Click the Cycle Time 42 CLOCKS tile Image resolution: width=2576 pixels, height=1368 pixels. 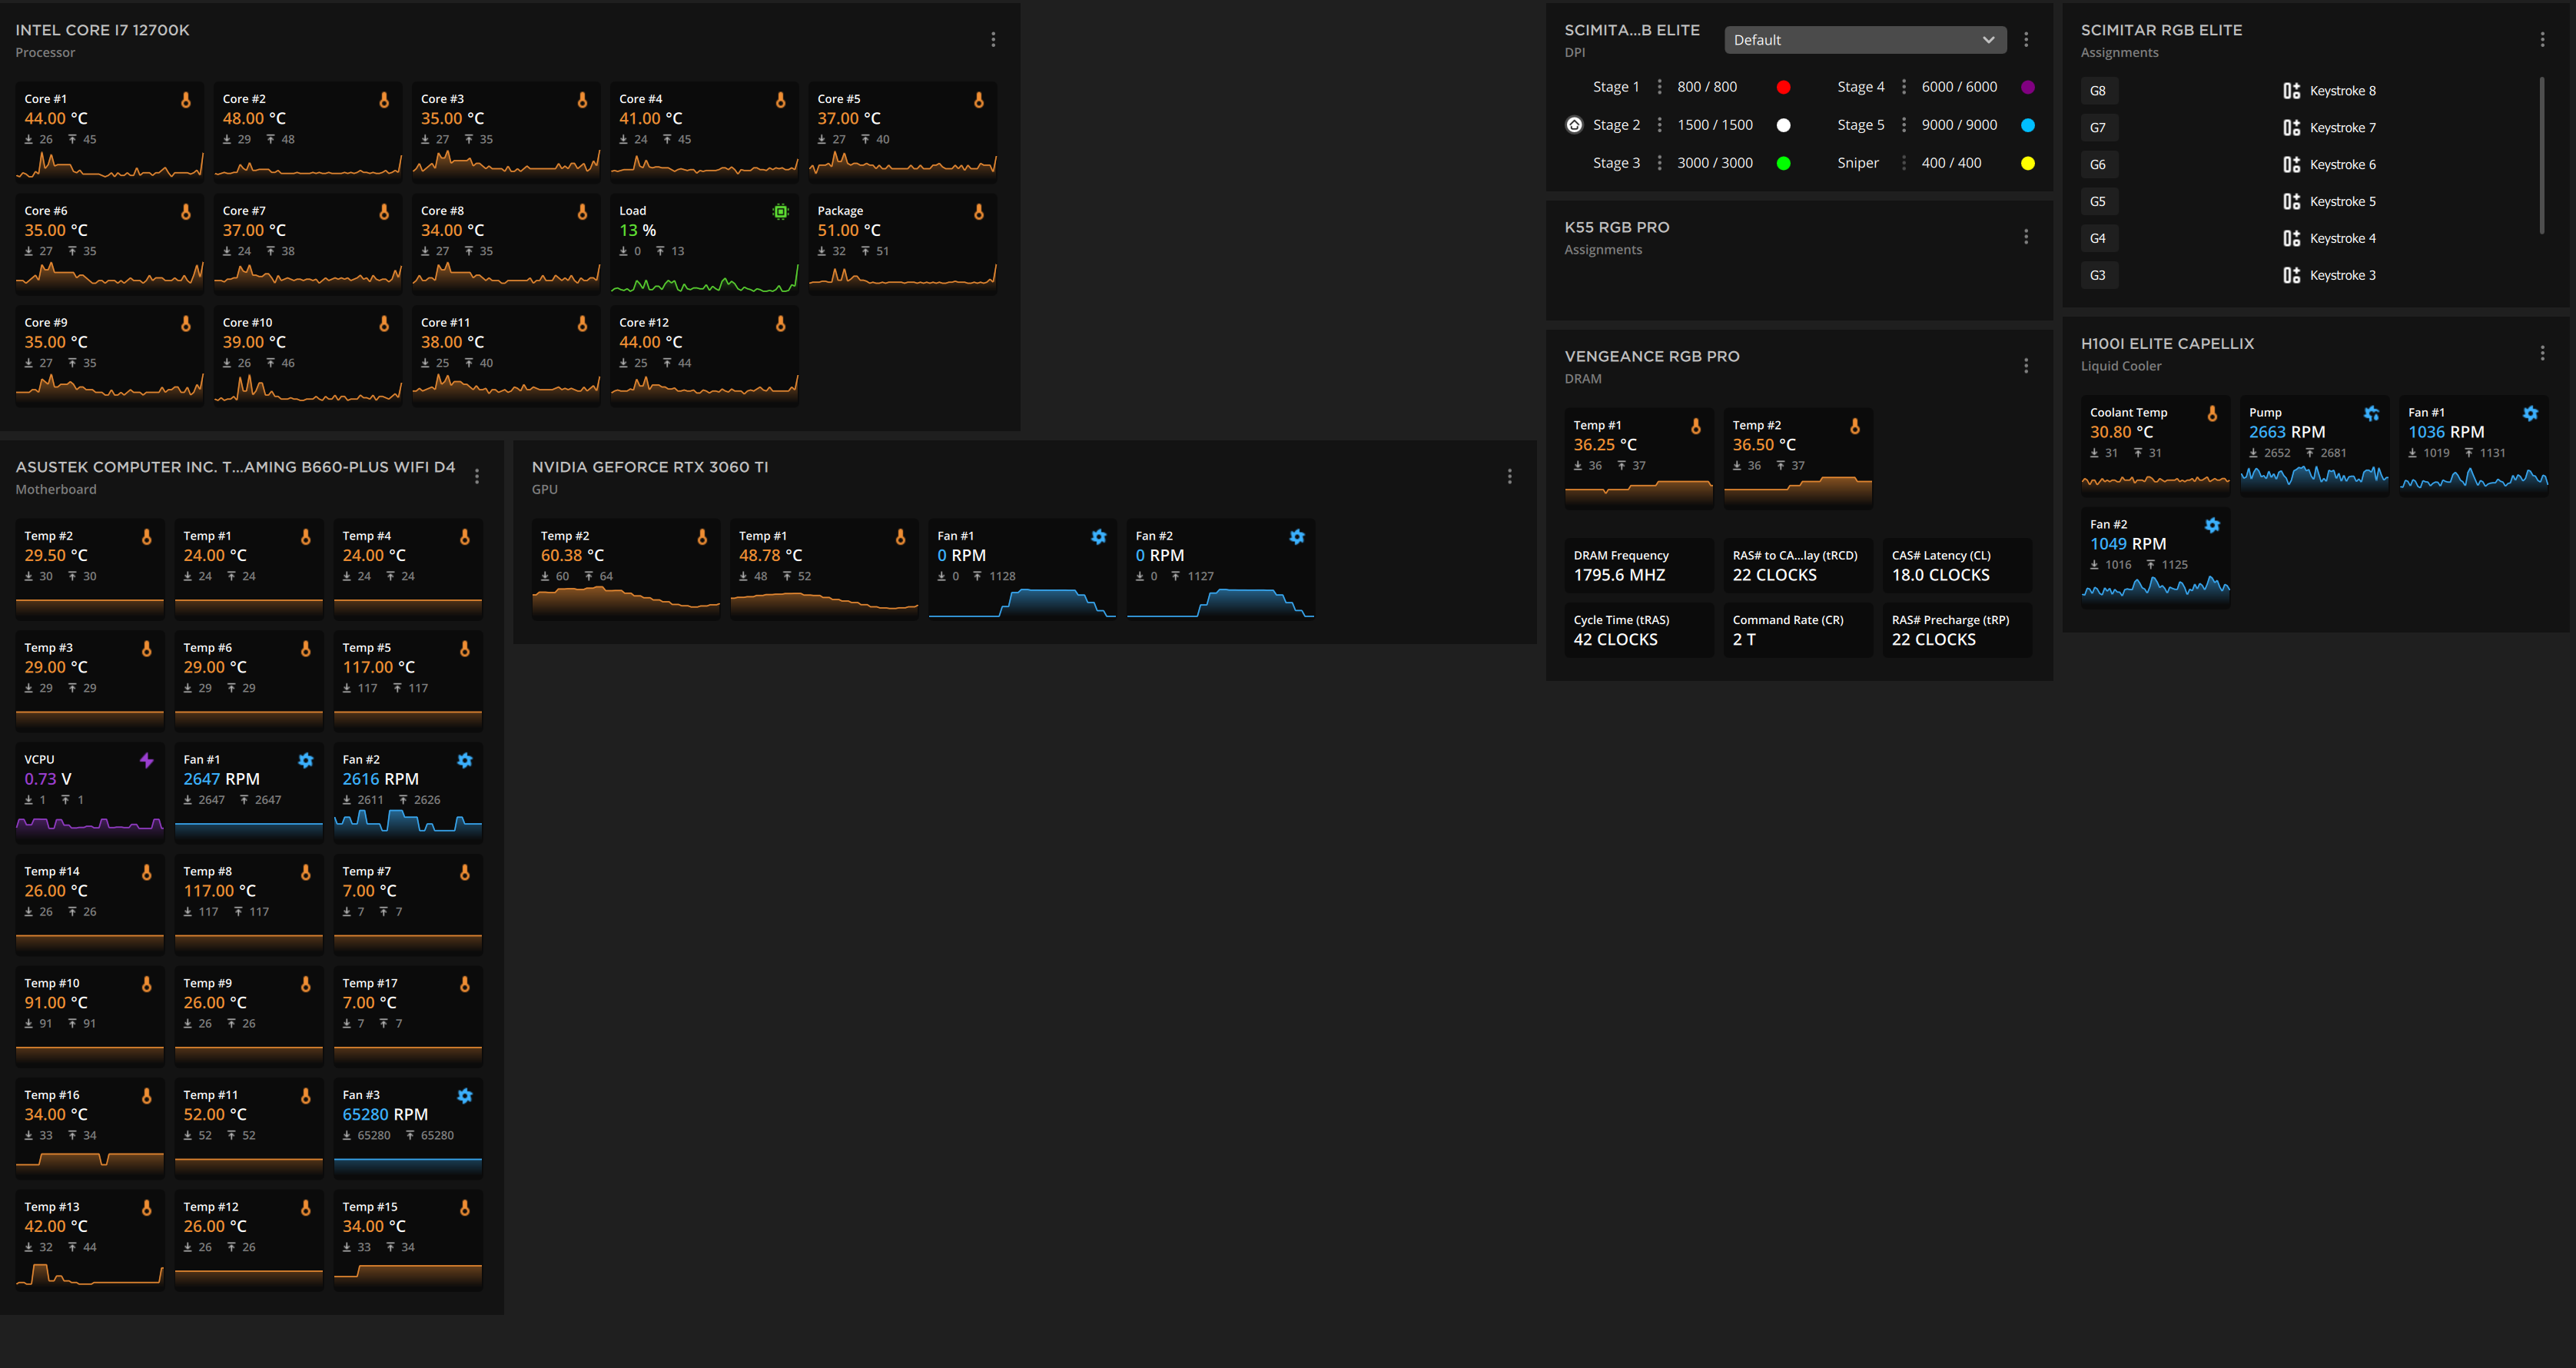tap(1639, 630)
